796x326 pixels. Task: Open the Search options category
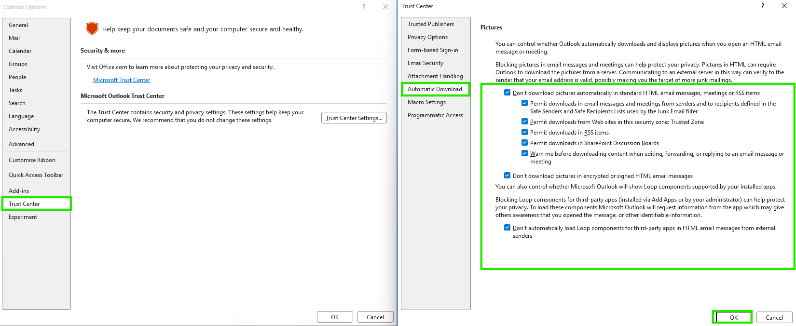pos(36,103)
